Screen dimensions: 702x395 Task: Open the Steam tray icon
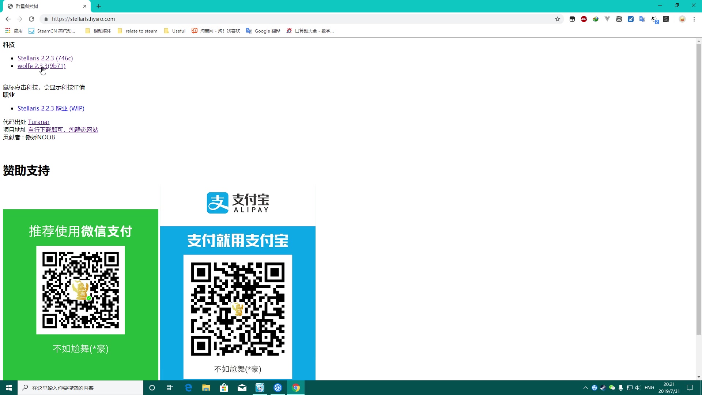[x=603, y=388]
